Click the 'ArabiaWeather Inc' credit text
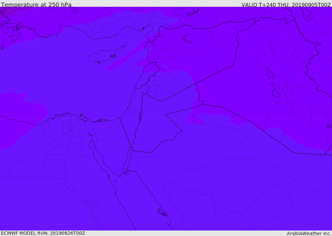Screen dimensions: 332x236 (x=308, y=233)
